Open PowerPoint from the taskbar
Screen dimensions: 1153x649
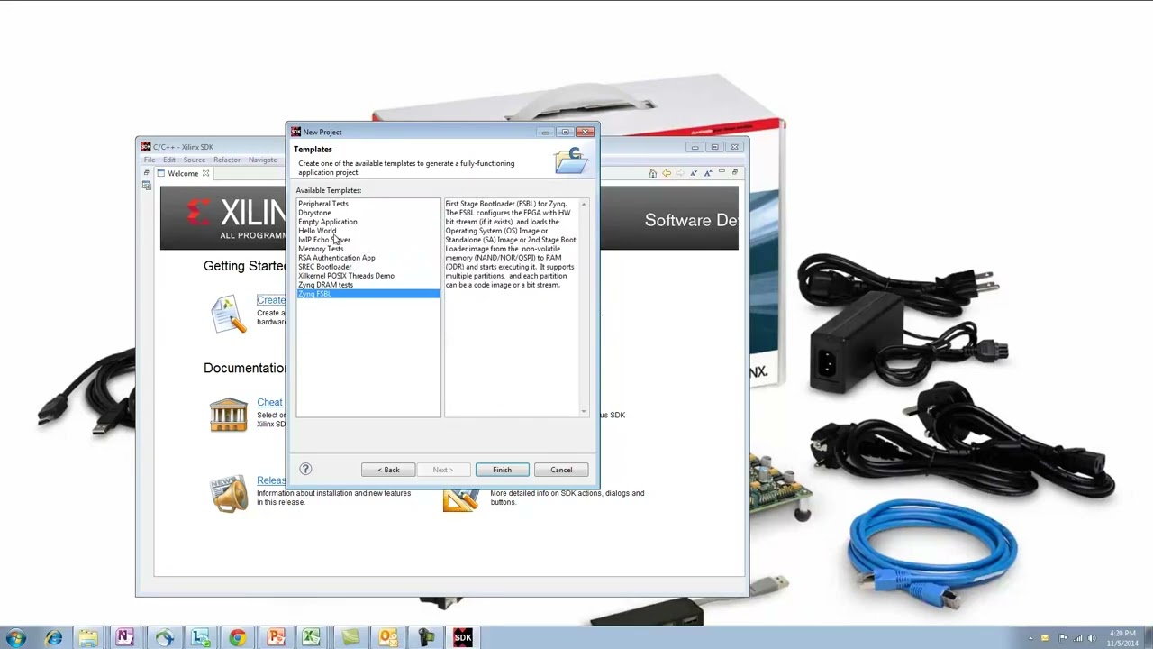(x=276, y=637)
